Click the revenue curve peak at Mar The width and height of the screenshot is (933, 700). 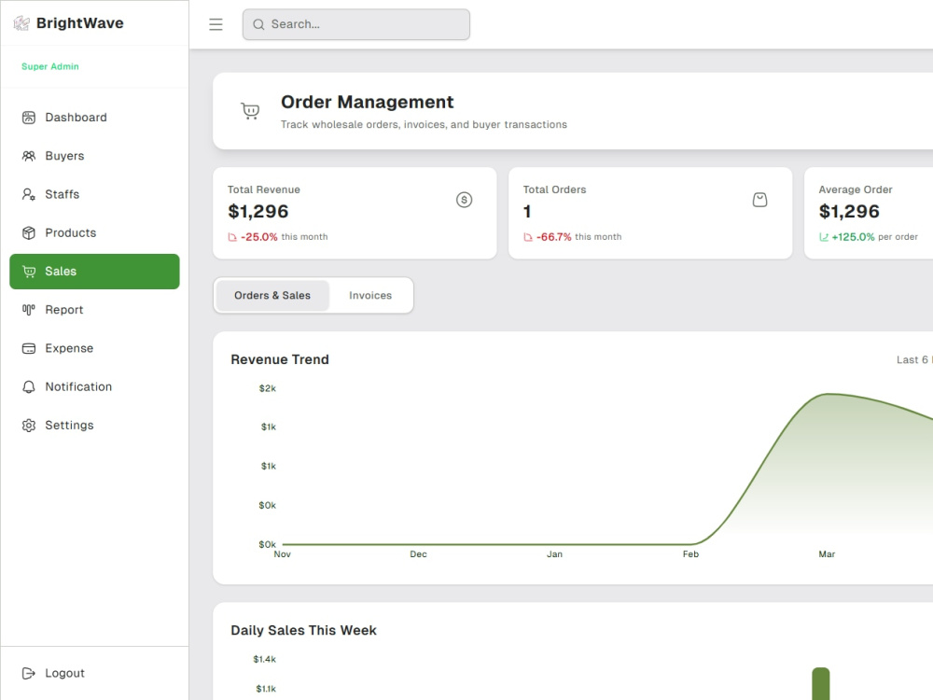[x=827, y=394]
